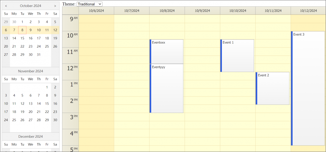Screen dimensions: 326x152
Task: Select October 12 in the navigator
Action: (55, 30)
